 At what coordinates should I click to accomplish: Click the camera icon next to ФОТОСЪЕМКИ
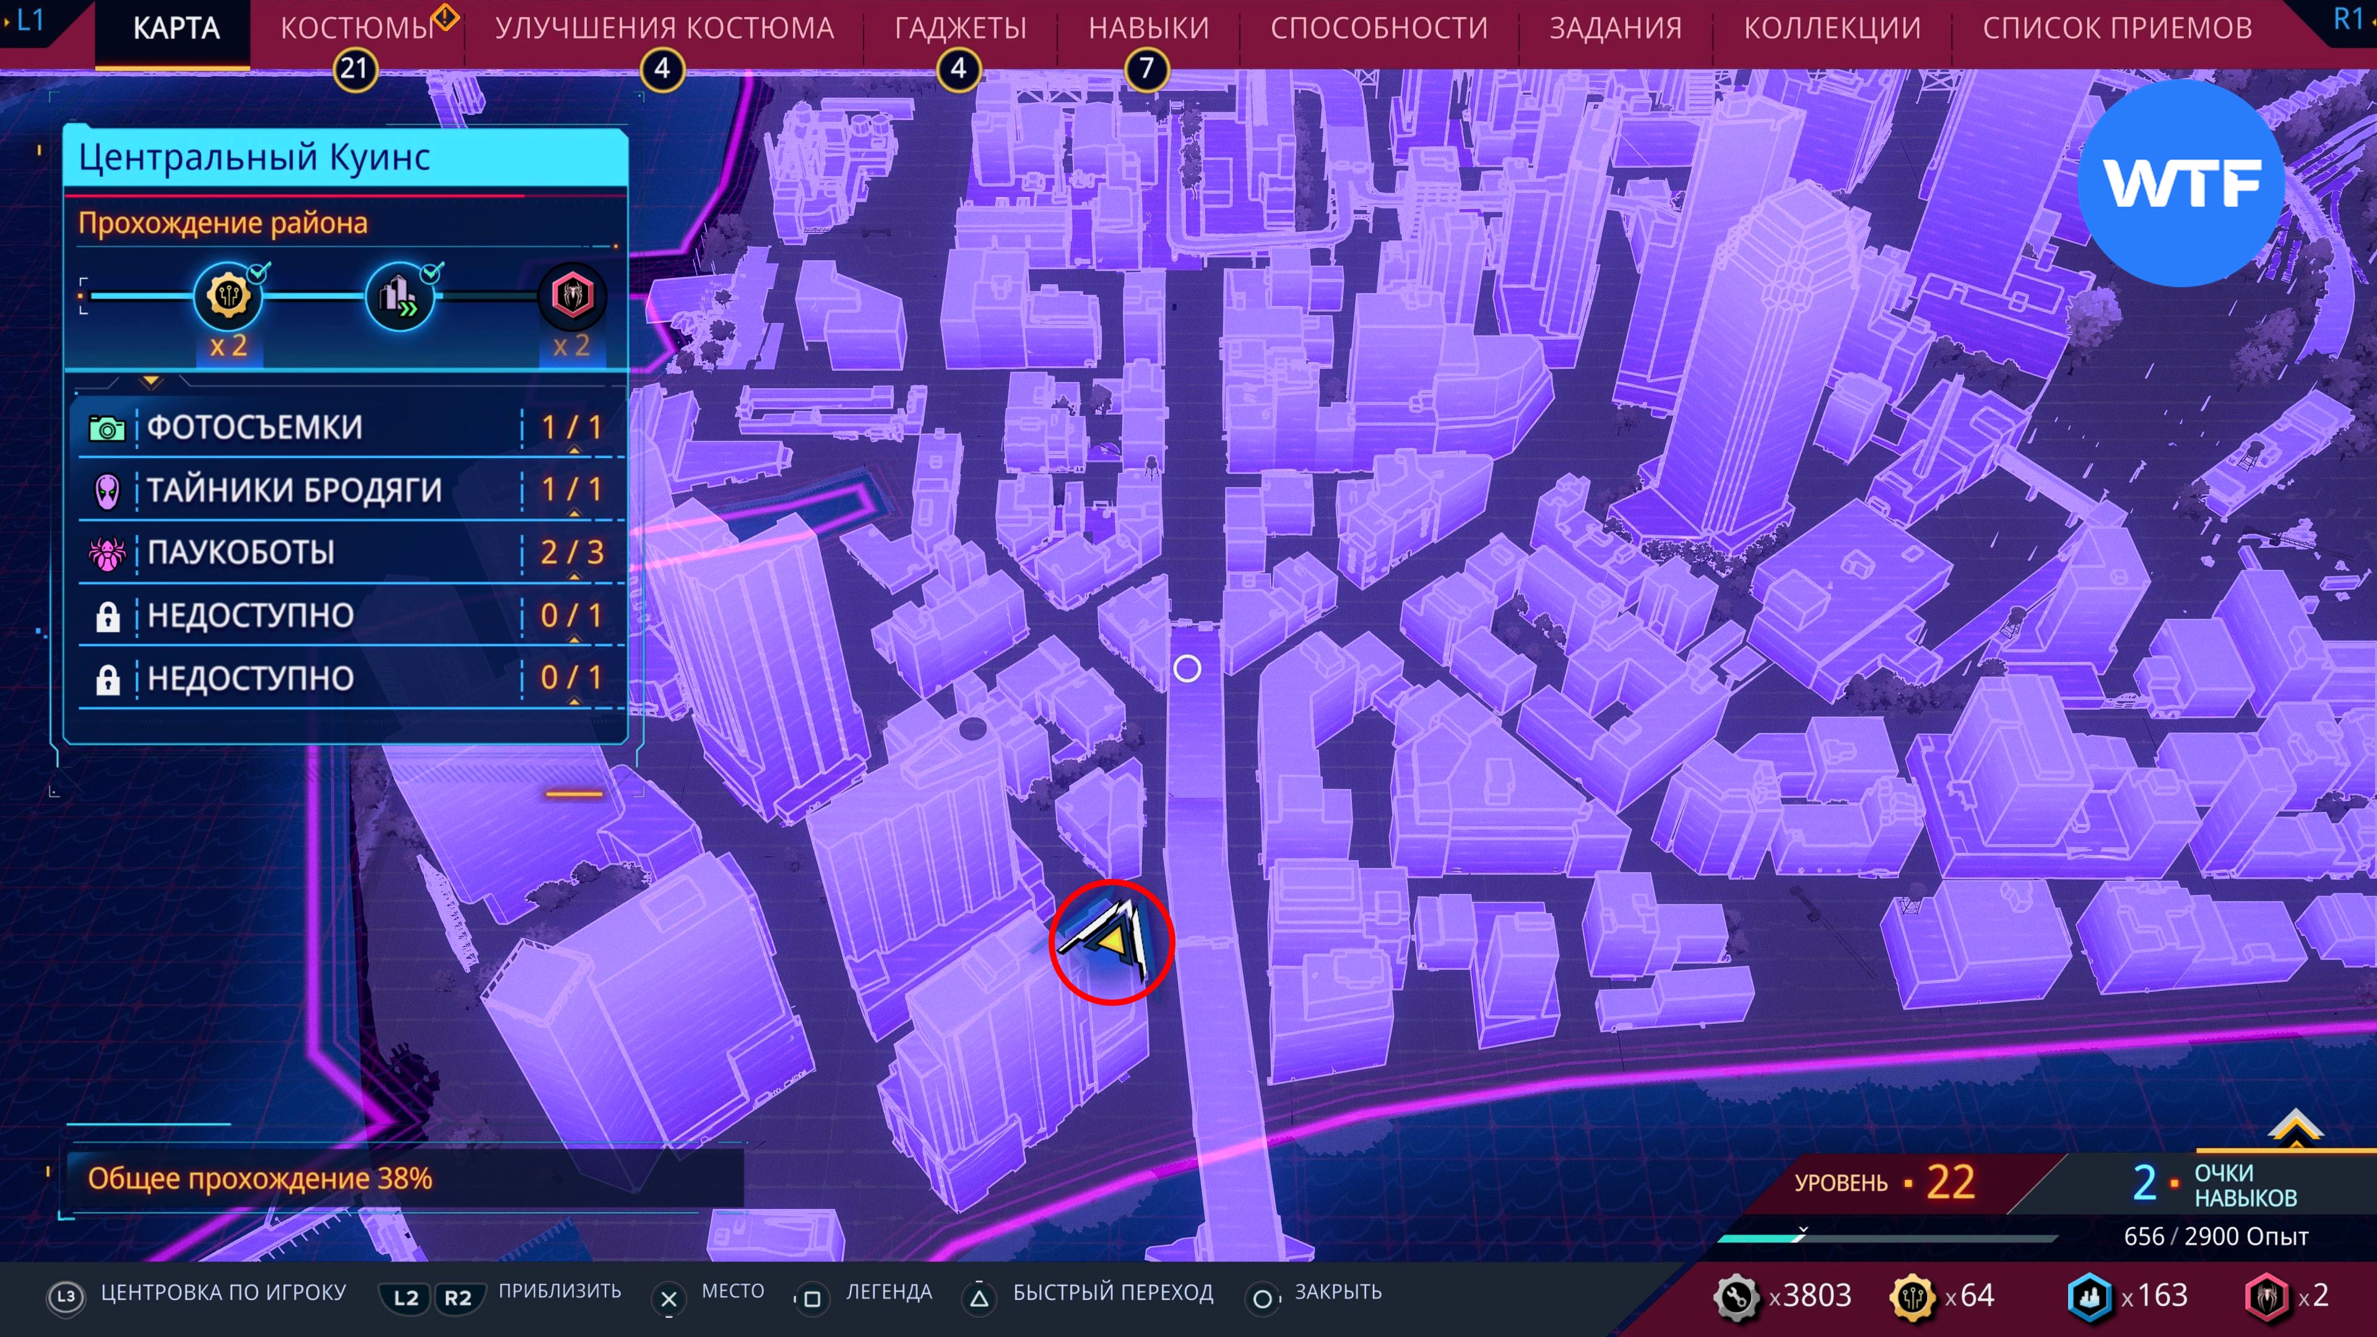(107, 428)
